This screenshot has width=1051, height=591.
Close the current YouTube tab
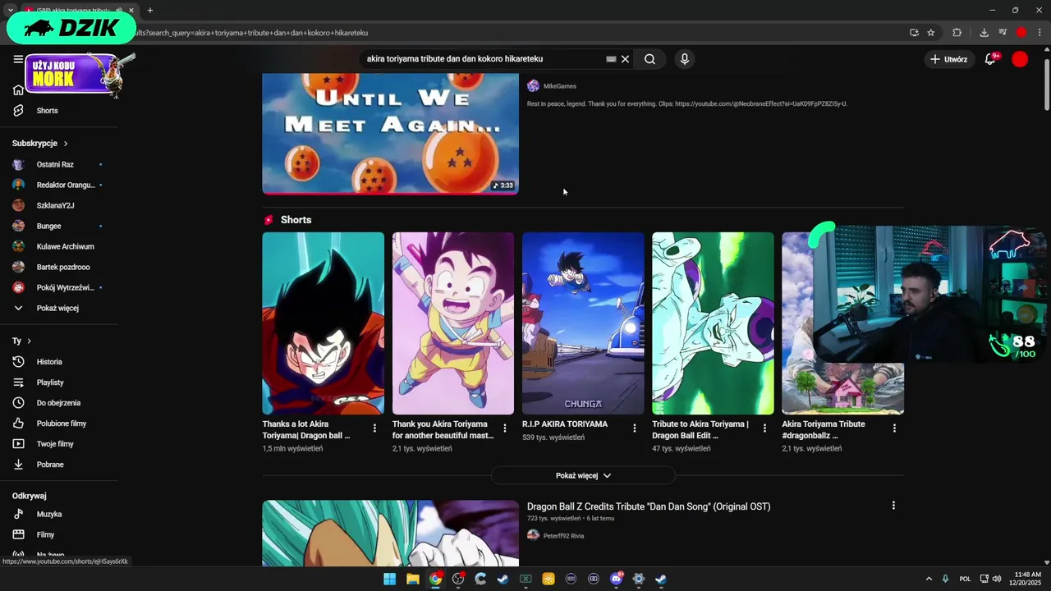(131, 11)
